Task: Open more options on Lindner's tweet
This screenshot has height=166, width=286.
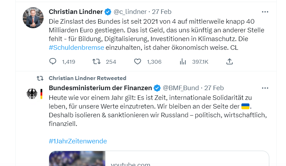Action: (x=265, y=12)
